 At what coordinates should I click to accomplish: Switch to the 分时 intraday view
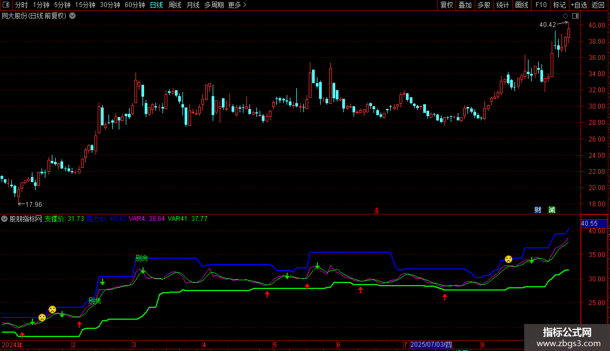22,5
